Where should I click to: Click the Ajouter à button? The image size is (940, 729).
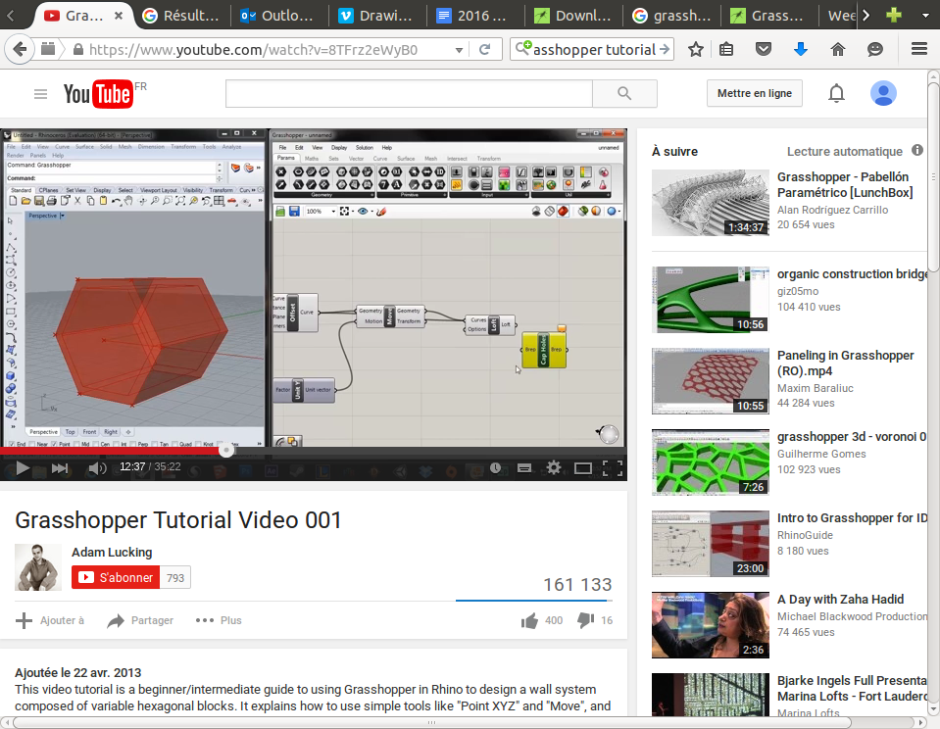[x=50, y=620]
